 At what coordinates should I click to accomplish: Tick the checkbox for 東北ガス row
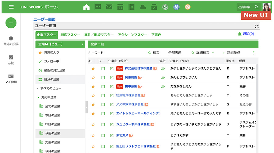pyautogui.click(x=103, y=135)
